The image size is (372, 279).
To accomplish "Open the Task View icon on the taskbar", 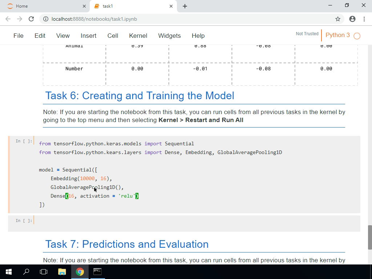I will coord(43,271).
